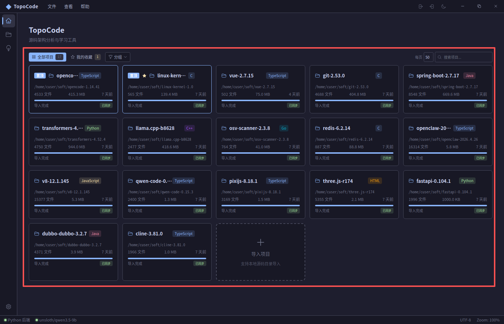Click the magnifier icon in the search box
This screenshot has height=324, width=504.
pyautogui.click(x=440, y=57)
